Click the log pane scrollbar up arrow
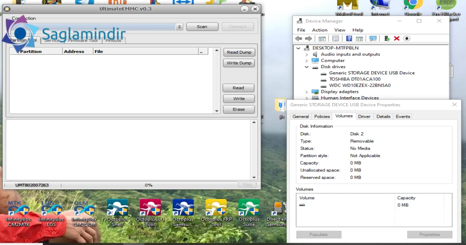The width and height of the screenshot is (466, 245). click(254, 122)
